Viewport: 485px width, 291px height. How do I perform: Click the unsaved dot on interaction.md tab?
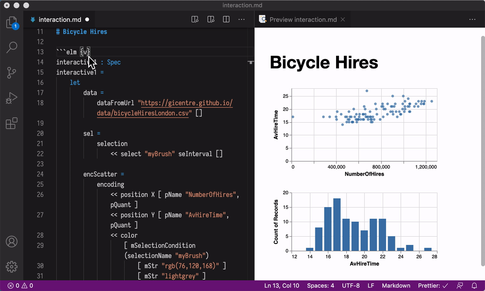pyautogui.click(x=87, y=19)
